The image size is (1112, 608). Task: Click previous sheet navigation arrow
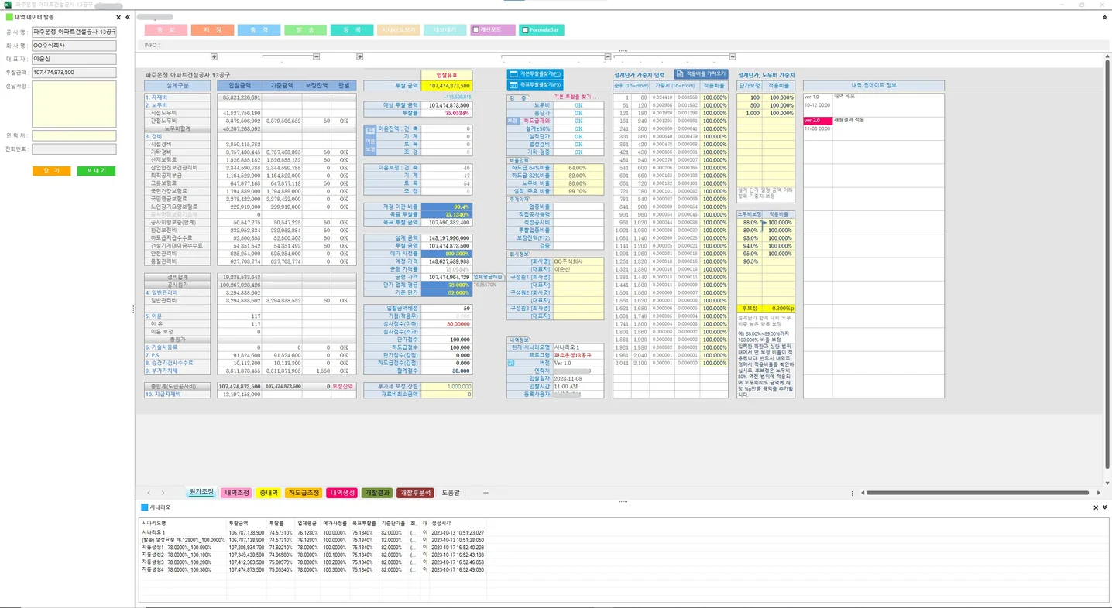click(149, 493)
